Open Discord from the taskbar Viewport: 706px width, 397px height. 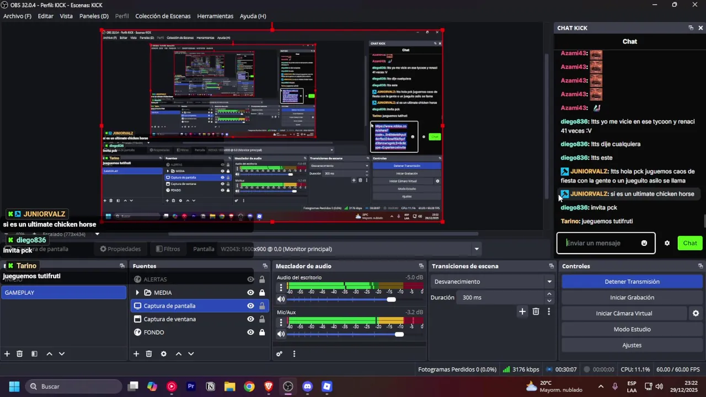[x=307, y=387]
